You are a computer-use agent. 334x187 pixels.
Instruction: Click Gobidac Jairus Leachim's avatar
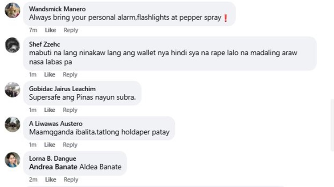(12, 89)
